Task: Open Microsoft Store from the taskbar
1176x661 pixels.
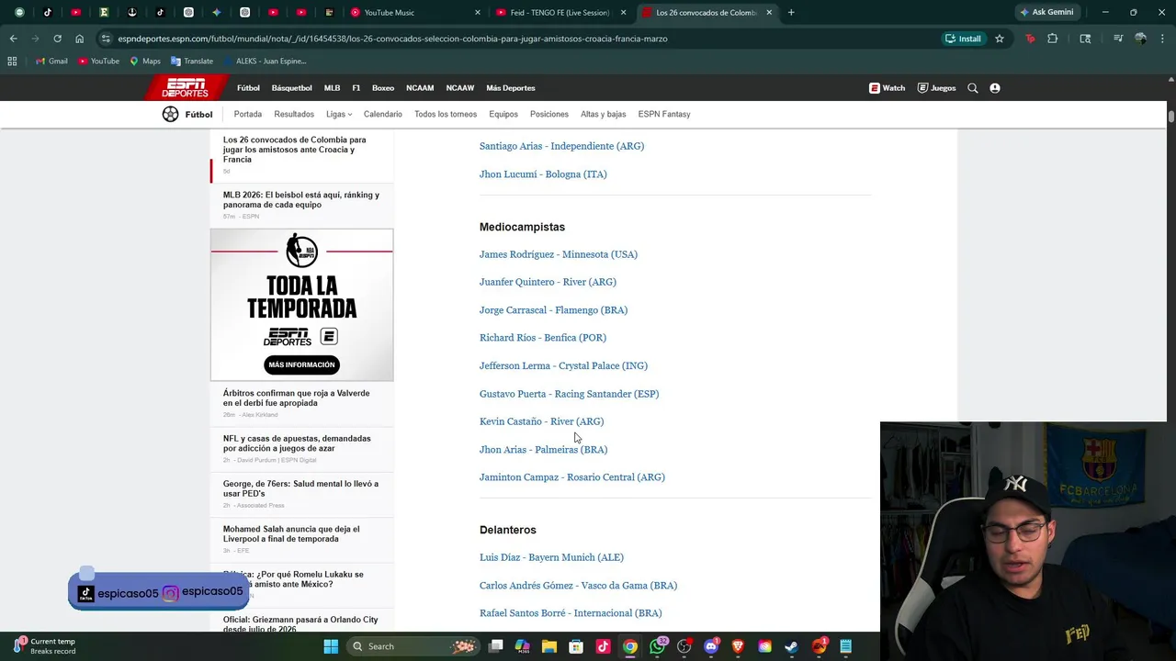Action: [x=576, y=646]
